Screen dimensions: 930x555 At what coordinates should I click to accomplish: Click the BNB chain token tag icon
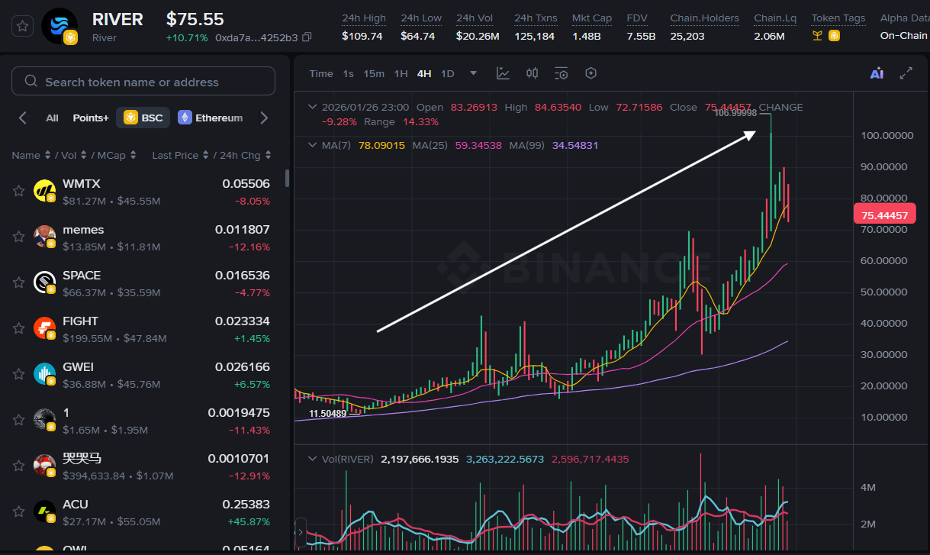click(834, 35)
